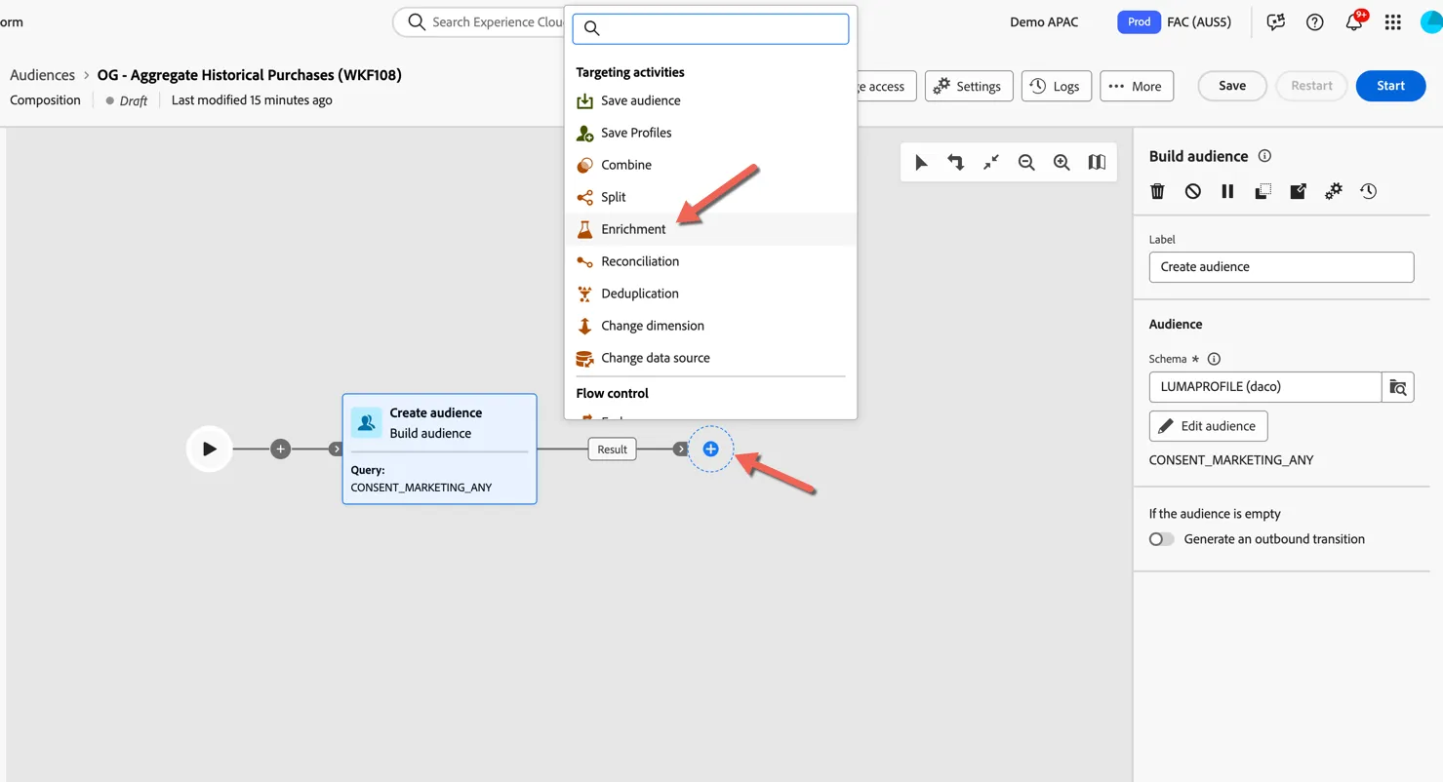Screen dimensions: 1443x782
Task: Choose Save audience from the activity list
Action: pos(710,100)
